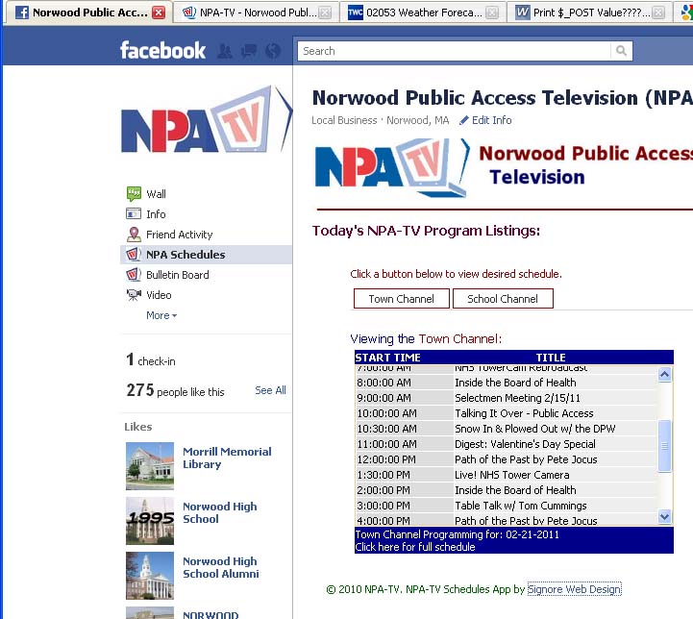Click Morrill Memorial Library thumbnail

(150, 465)
